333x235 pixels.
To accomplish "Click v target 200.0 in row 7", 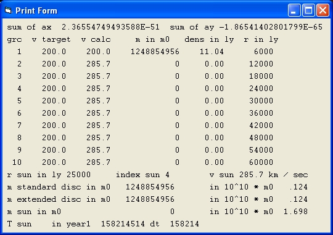I will pyautogui.click(x=54, y=125).
